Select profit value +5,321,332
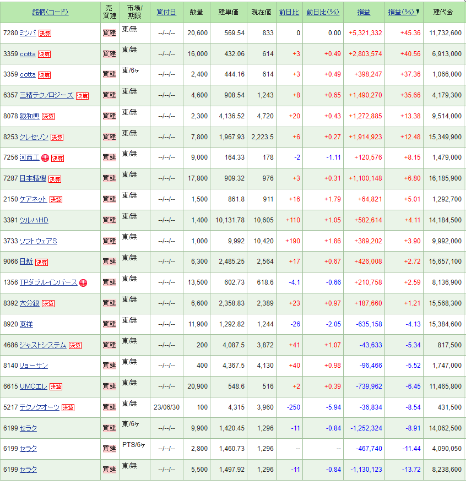Screen dimensions: 466x485 [365, 33]
